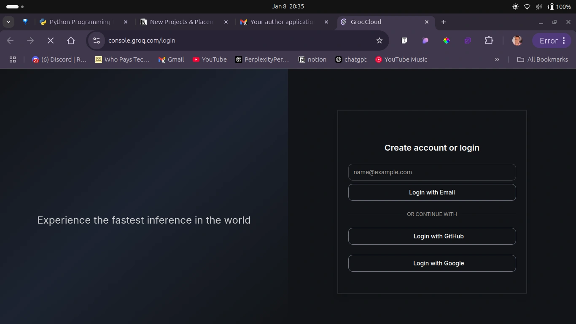Open the purple P-shaped extension
576x324 pixels.
(x=425, y=40)
